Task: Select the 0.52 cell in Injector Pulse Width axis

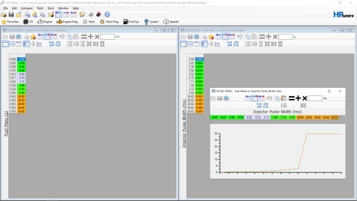Action: pos(249,117)
